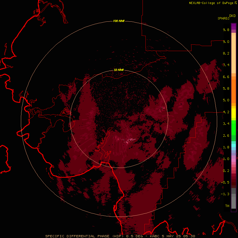Click the purple top segment of colorbar

(x=234, y=26)
